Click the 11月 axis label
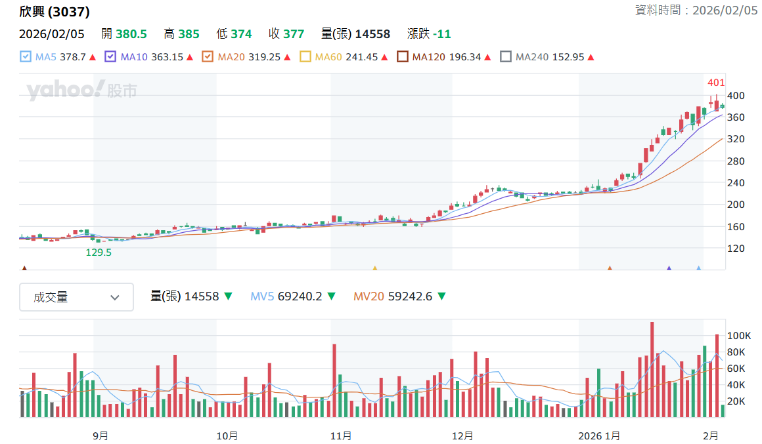This screenshot has height=444, width=762. pyautogui.click(x=341, y=435)
